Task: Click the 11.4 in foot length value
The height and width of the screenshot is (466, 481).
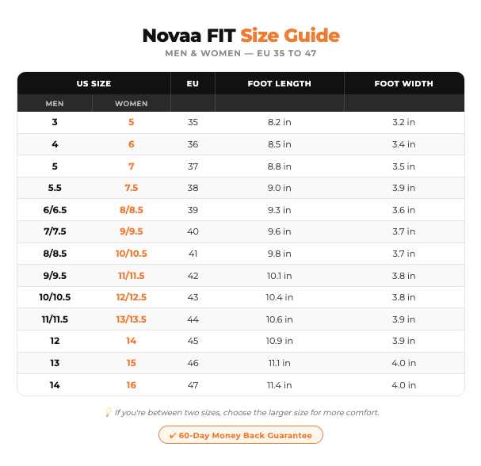Action: point(280,385)
